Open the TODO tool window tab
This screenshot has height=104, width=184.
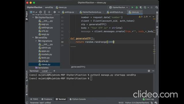34,99
